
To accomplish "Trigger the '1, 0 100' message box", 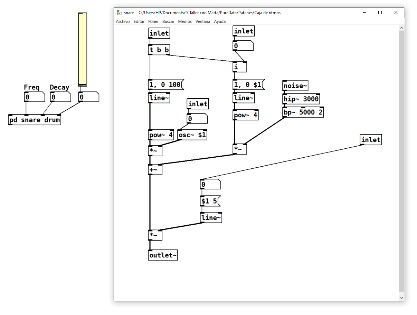I will (166, 85).
